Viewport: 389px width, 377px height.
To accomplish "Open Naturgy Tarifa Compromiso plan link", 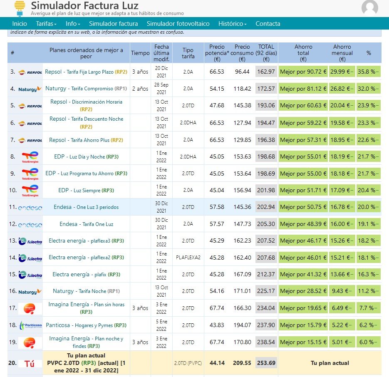I will click(86, 89).
